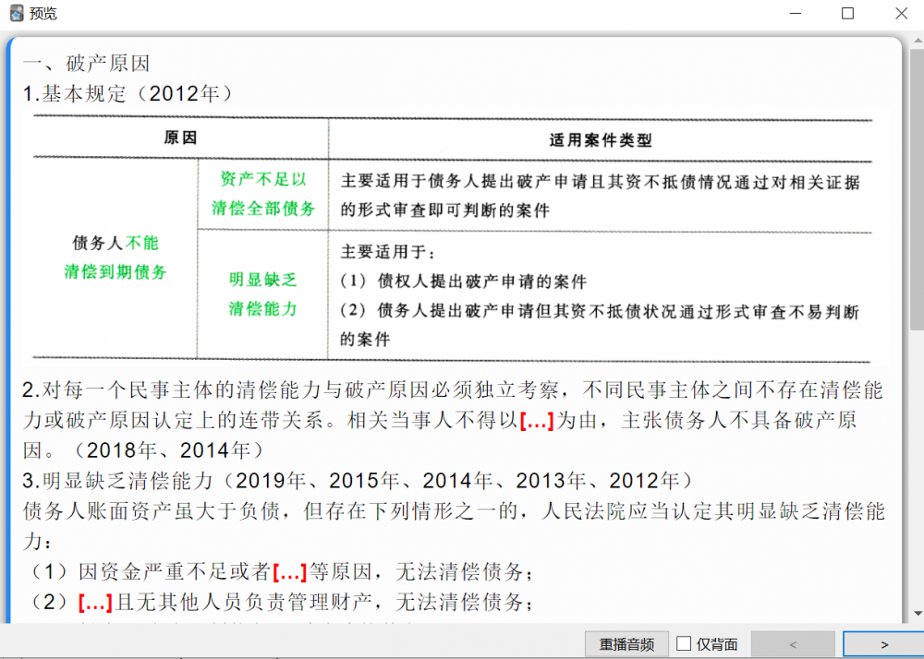Click green text 明显缺乏清偿能力 in table
The image size is (924, 659).
click(x=263, y=294)
